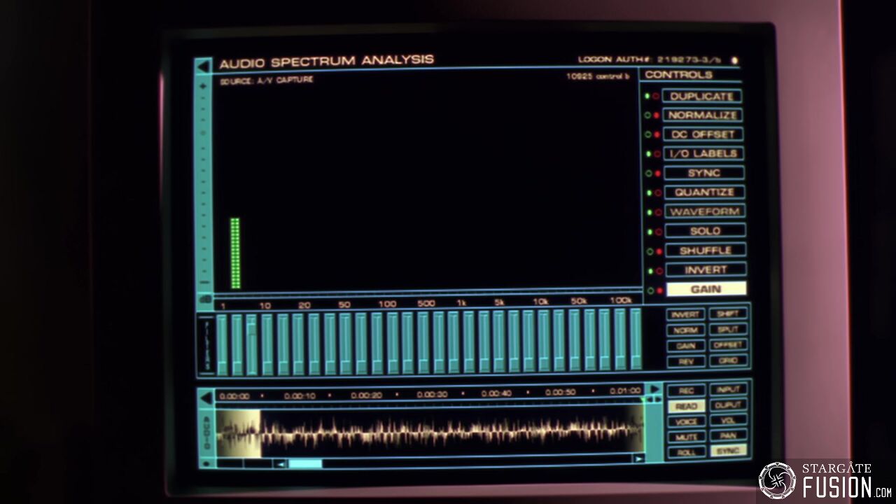Click the back triangle left of timeline 0:00:00

tap(206, 398)
